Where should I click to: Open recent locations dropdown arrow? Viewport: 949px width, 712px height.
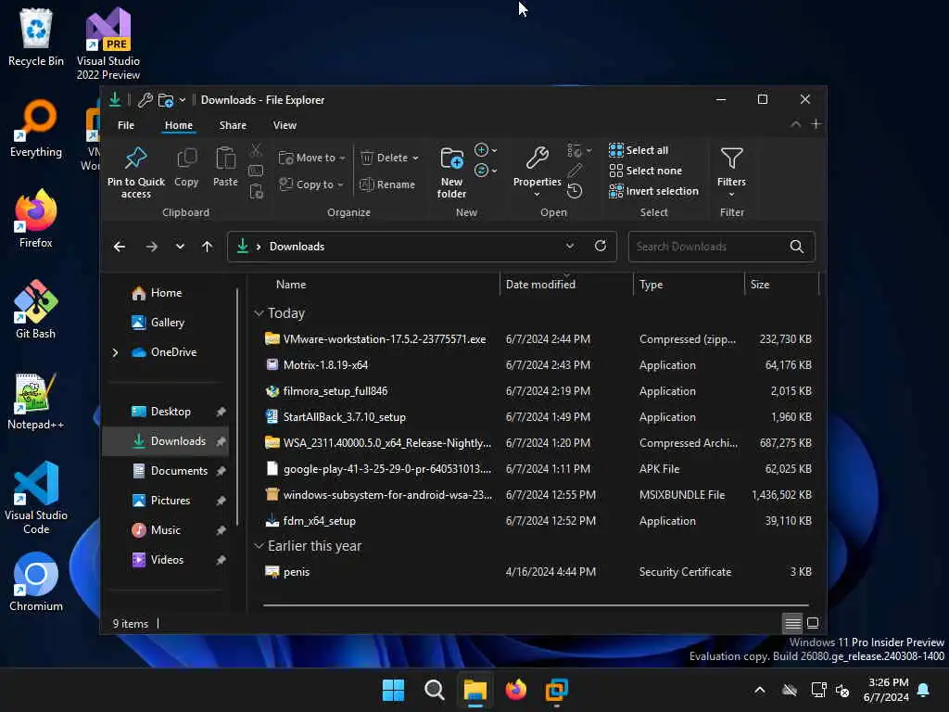point(180,247)
